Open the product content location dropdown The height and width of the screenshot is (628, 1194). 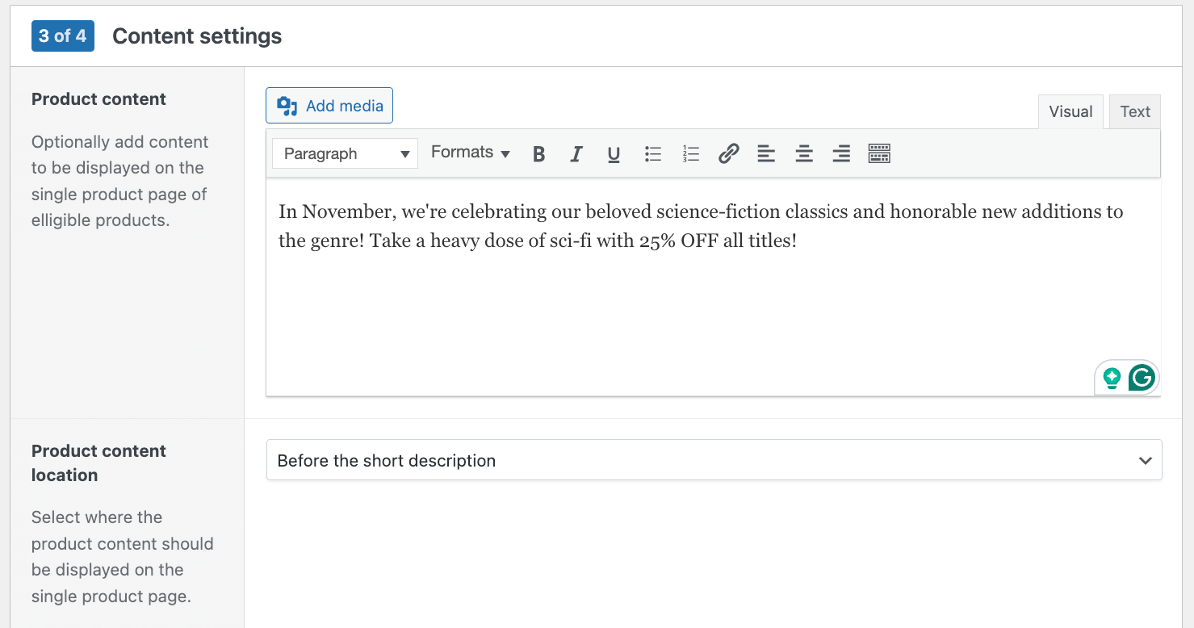714,460
